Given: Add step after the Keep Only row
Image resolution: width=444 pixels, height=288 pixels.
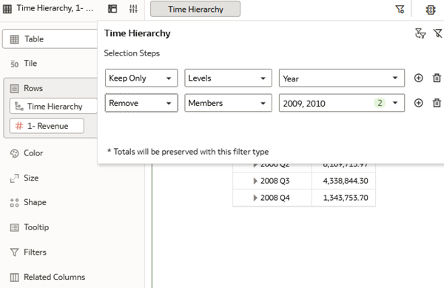Looking at the screenshot, I should [418, 78].
